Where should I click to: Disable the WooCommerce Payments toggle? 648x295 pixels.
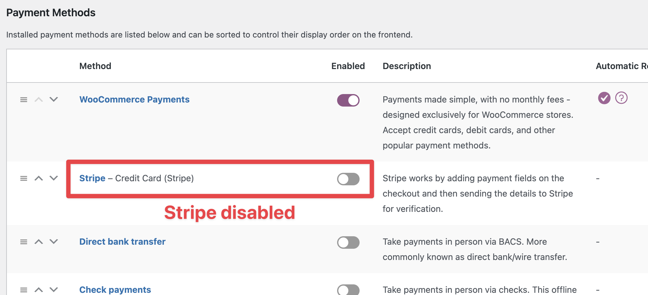(348, 100)
